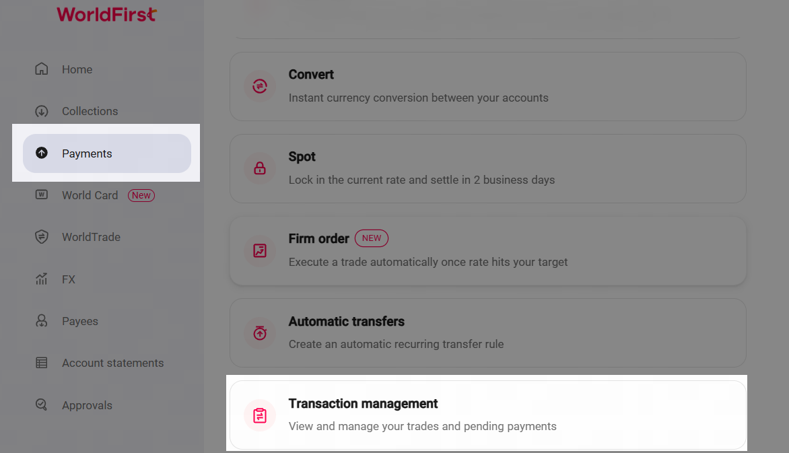The height and width of the screenshot is (453, 789).
Task: Click the Payees person icon
Action: click(42, 321)
